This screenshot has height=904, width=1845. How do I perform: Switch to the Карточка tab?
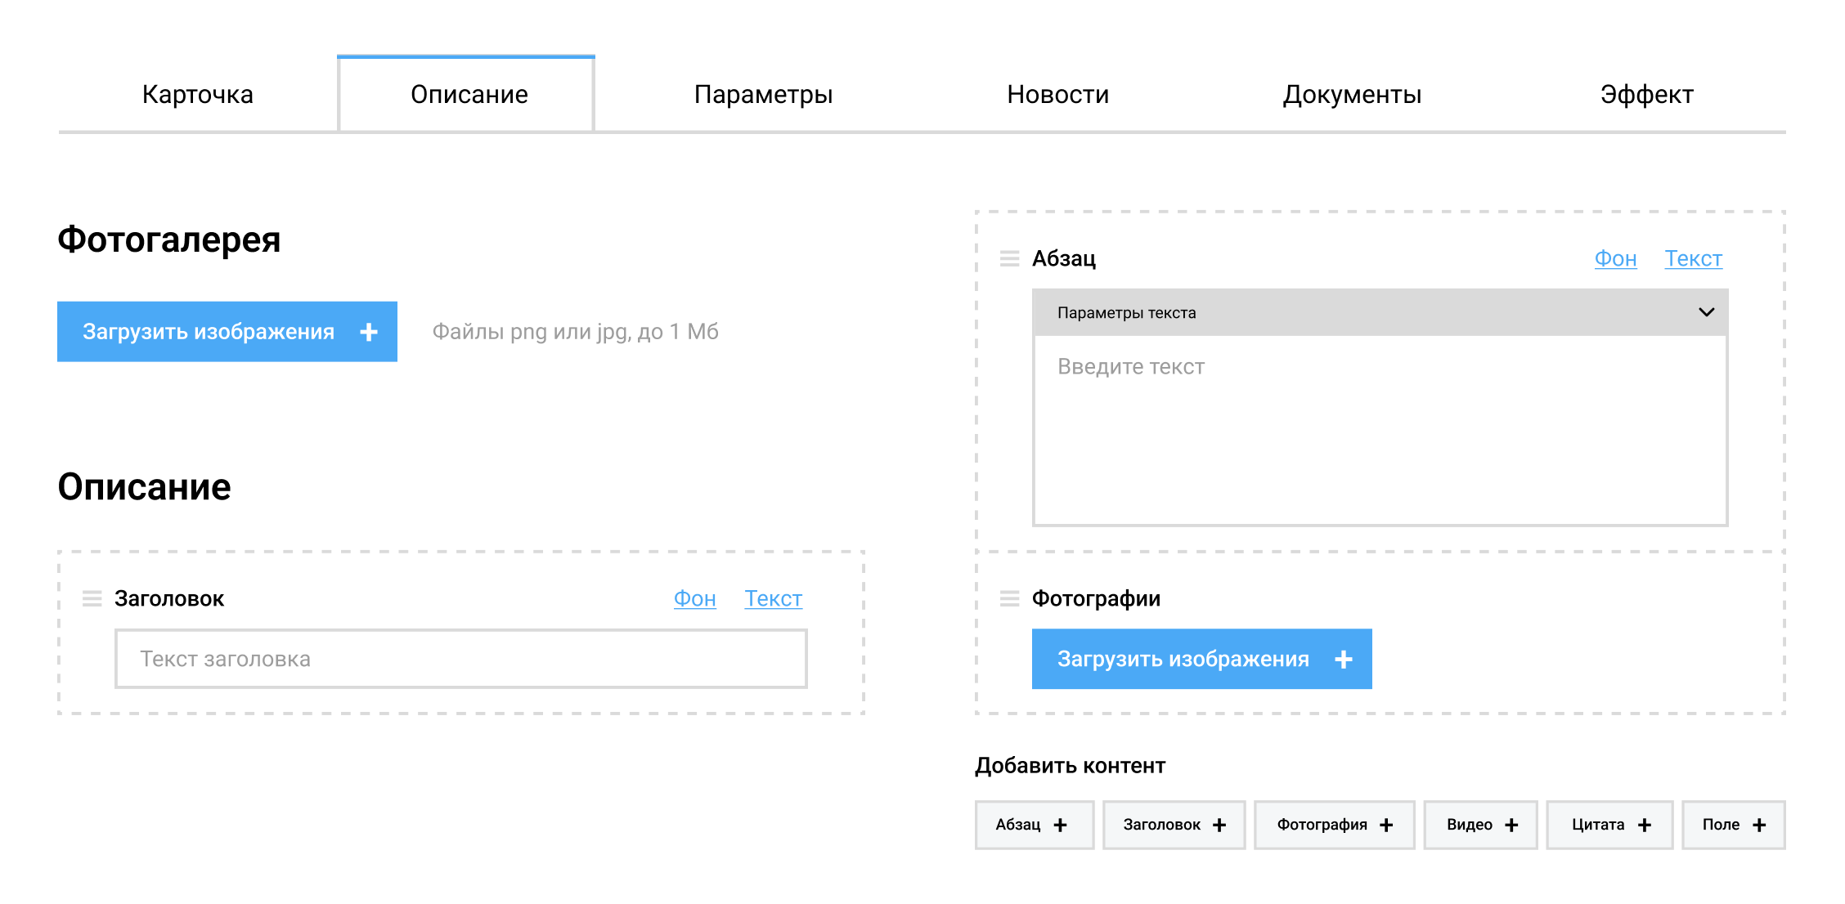point(198,94)
